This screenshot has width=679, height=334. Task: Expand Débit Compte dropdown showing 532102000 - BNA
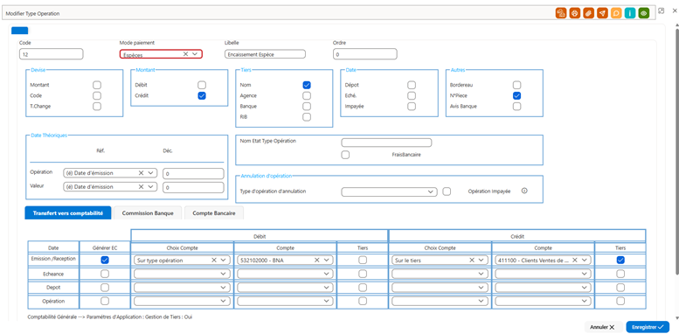327,261
